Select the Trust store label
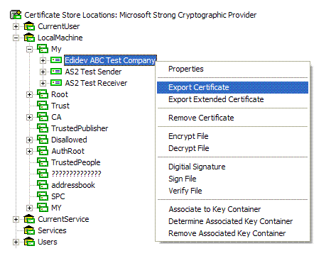336x263 pixels. tap(60, 106)
